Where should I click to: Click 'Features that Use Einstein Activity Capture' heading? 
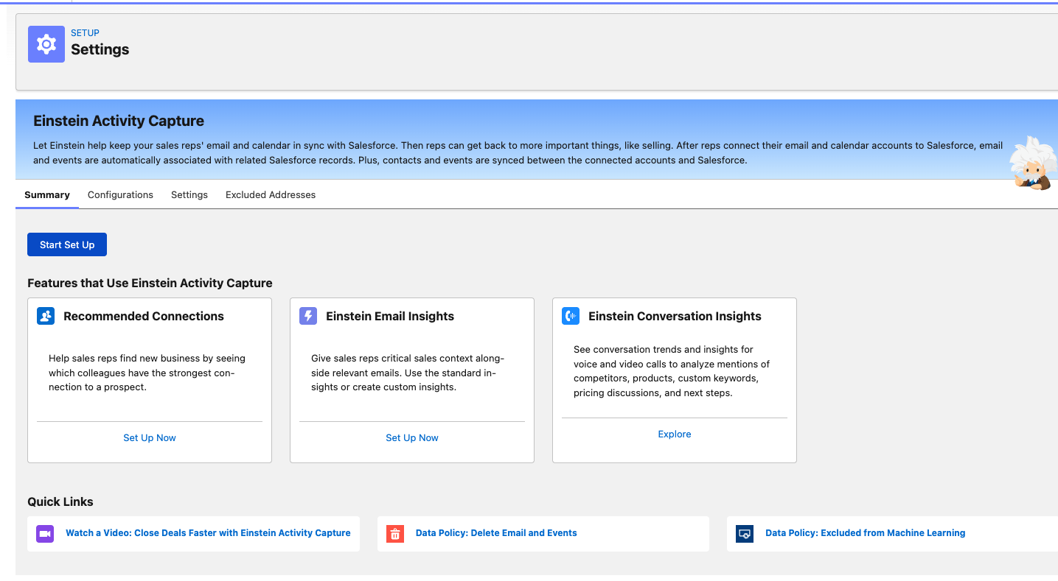[x=150, y=283]
